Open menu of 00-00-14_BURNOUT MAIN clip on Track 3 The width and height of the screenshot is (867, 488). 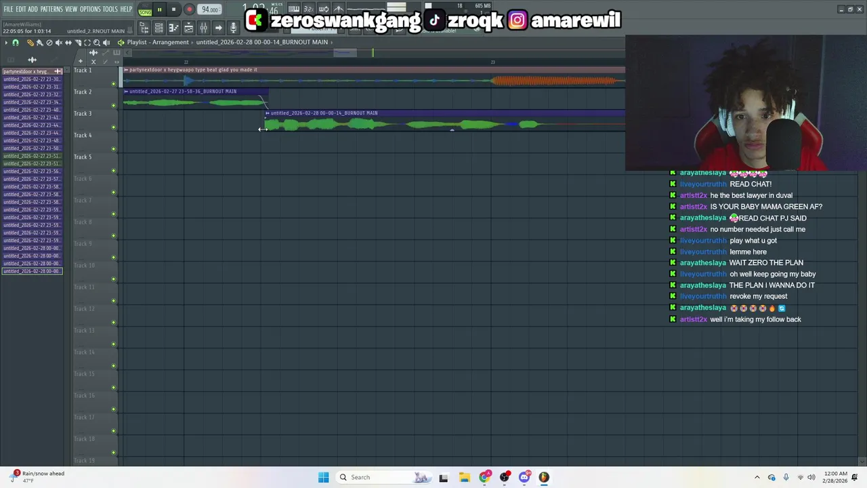click(x=268, y=113)
